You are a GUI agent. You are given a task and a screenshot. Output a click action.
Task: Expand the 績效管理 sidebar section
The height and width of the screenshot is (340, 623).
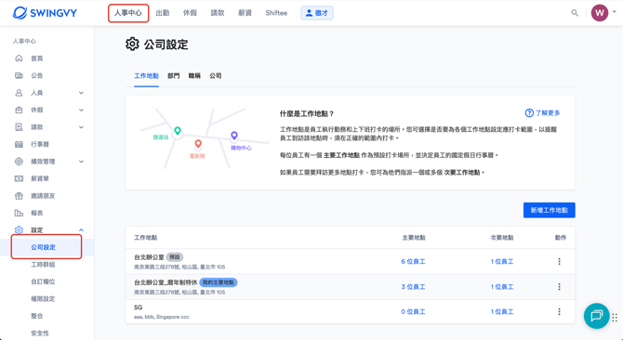click(81, 162)
